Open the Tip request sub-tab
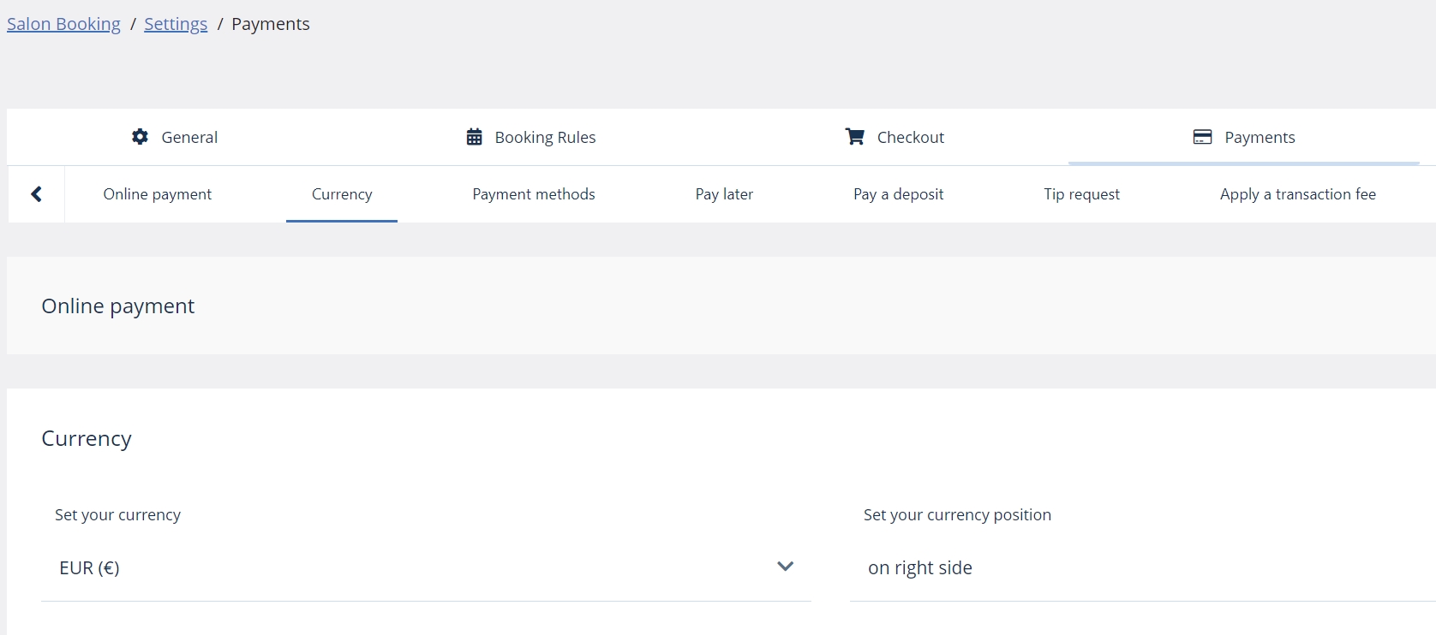Screen dimensions: 1436x635 point(1081,194)
